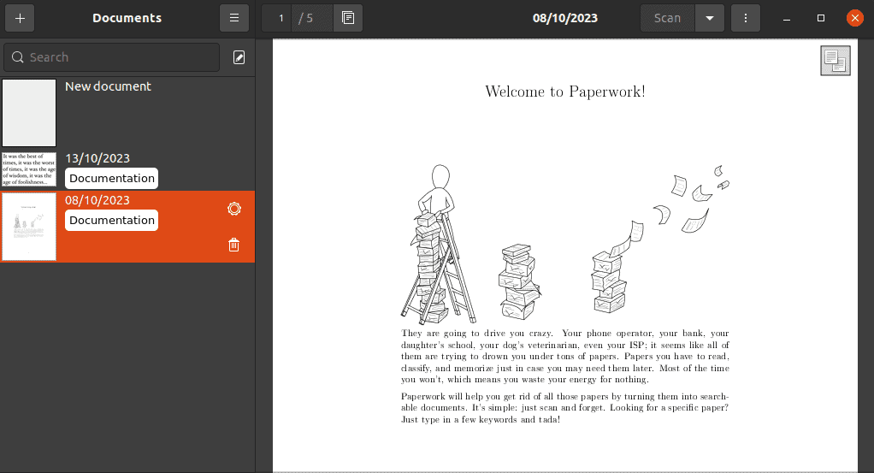
Task: Open the 13/10/2023 document
Action: (127, 169)
